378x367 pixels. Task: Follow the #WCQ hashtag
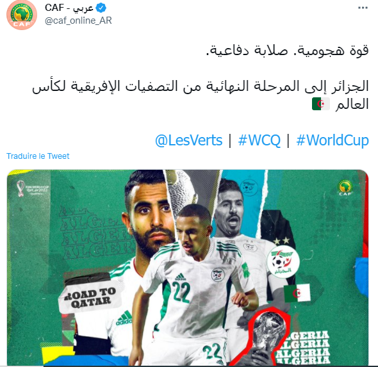tap(259, 140)
